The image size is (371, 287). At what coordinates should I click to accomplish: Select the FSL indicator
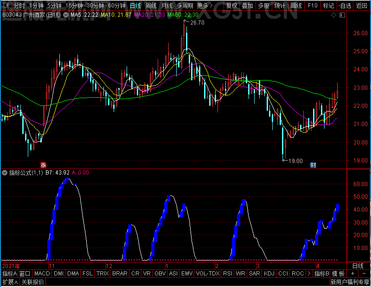[x=88, y=274]
